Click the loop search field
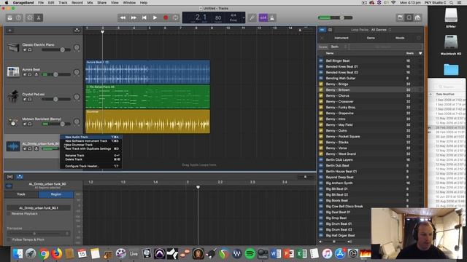The height and width of the screenshot is (262, 467). pos(386,47)
